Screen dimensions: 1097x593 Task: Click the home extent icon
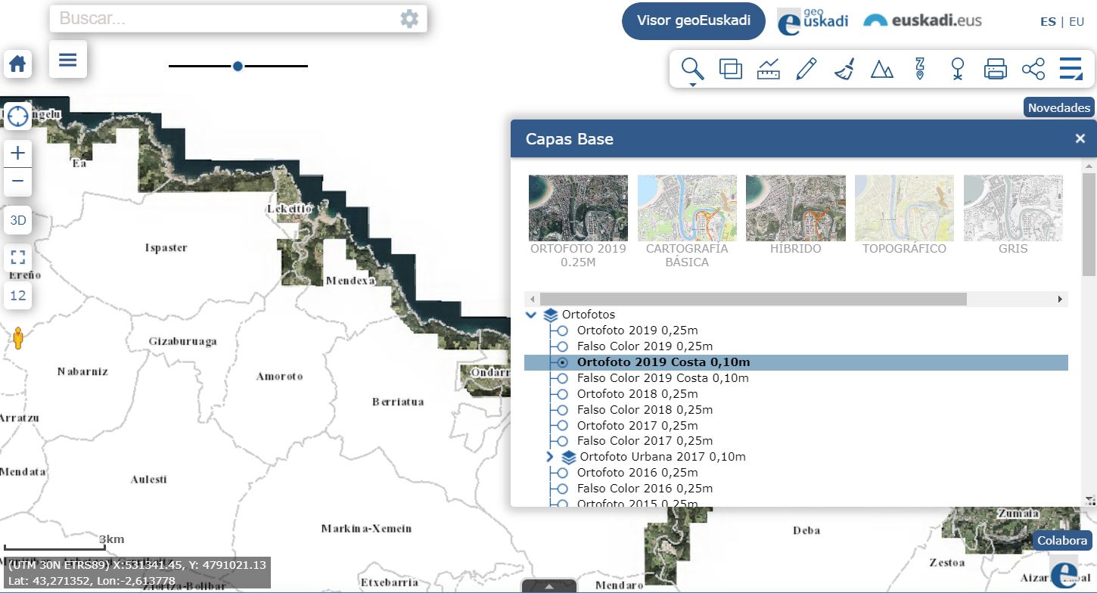pos(17,64)
